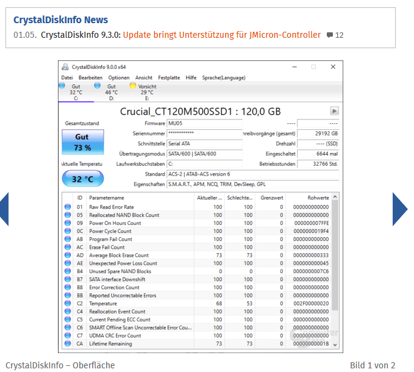
Task: Click the Seriennummer field
Action: pos(204,134)
